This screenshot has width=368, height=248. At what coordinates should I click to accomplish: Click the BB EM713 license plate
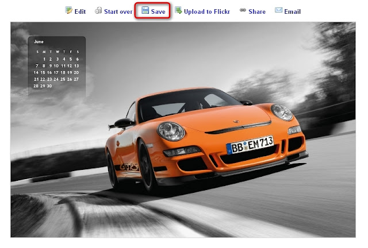(250, 145)
